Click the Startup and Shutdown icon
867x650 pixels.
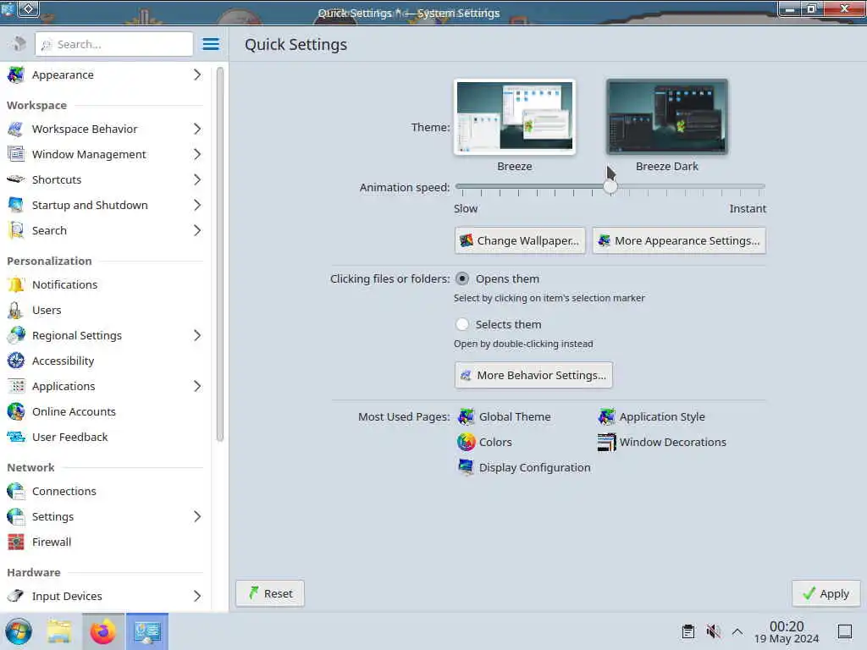[x=16, y=205]
